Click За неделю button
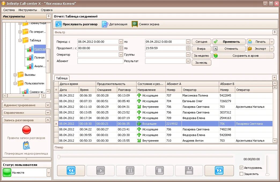 pyautogui.click(x=201, y=56)
